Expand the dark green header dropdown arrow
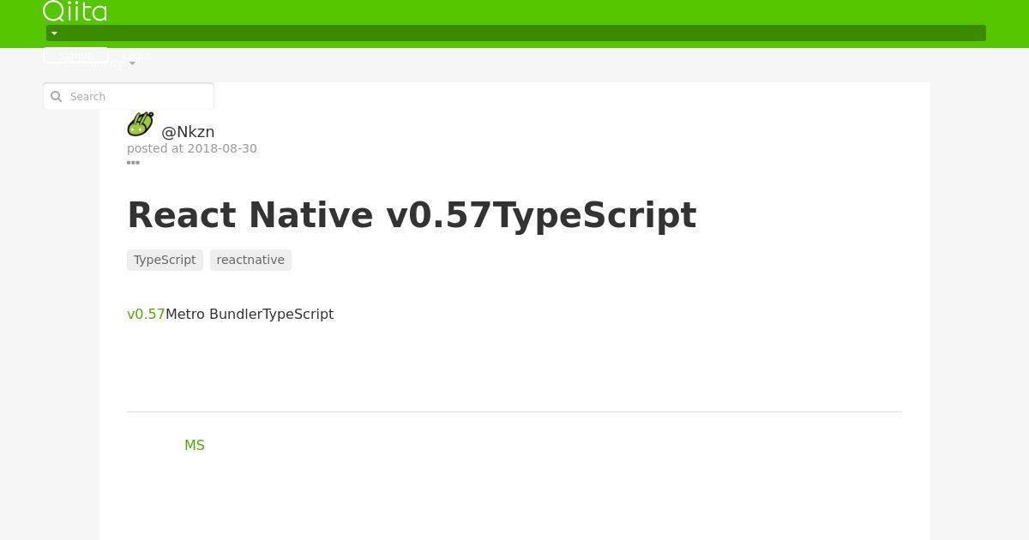This screenshot has height=540, width=1029. point(54,33)
